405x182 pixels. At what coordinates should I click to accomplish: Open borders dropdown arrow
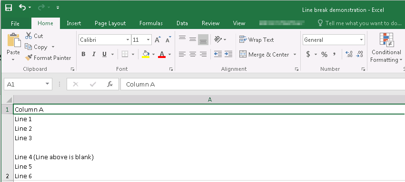click(x=133, y=54)
